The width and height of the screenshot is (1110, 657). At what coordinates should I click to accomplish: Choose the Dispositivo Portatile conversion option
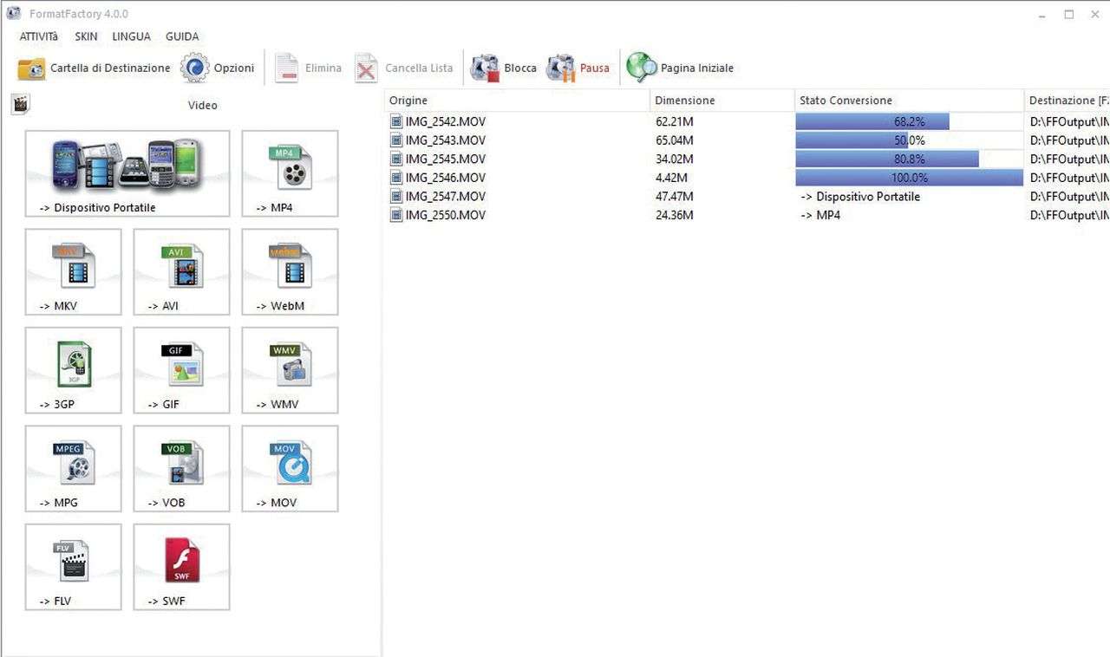tap(127, 173)
